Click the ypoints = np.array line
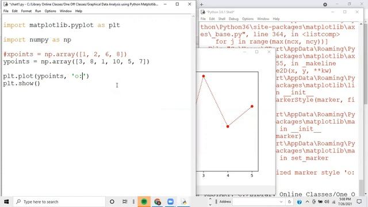This screenshot has width=368, height=207. pyautogui.click(x=76, y=62)
